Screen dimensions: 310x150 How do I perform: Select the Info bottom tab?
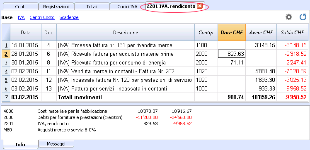click(20, 145)
